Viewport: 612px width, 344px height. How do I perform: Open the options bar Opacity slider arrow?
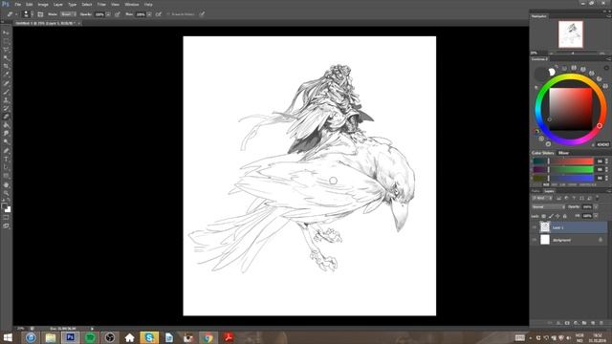coord(108,14)
